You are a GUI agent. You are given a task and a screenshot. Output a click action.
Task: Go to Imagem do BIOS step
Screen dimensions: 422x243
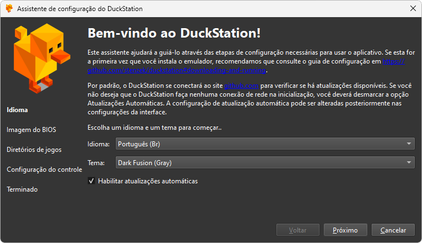tap(31, 130)
